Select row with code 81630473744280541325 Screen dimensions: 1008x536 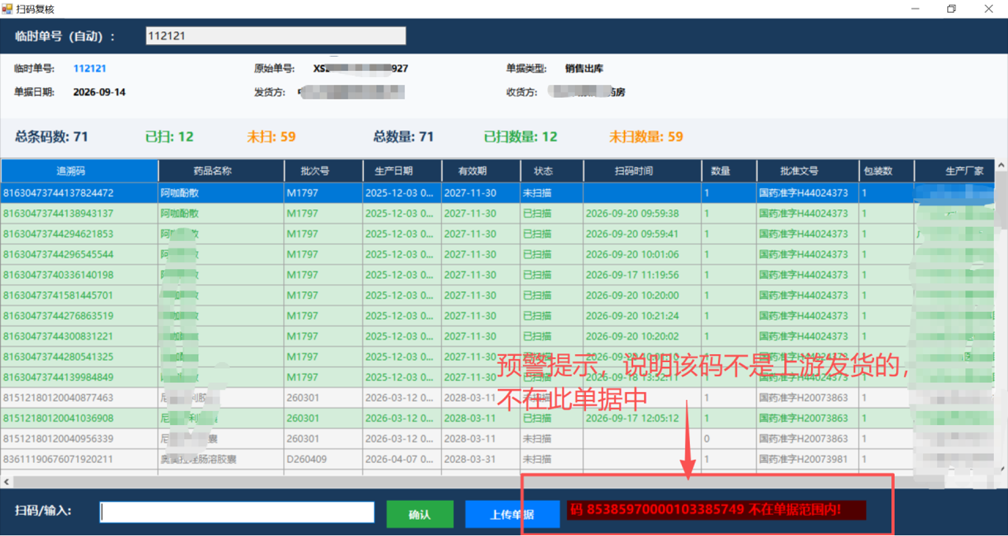coord(498,357)
